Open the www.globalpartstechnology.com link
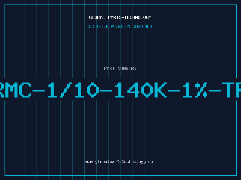The image size is (241, 180). click(x=120, y=162)
